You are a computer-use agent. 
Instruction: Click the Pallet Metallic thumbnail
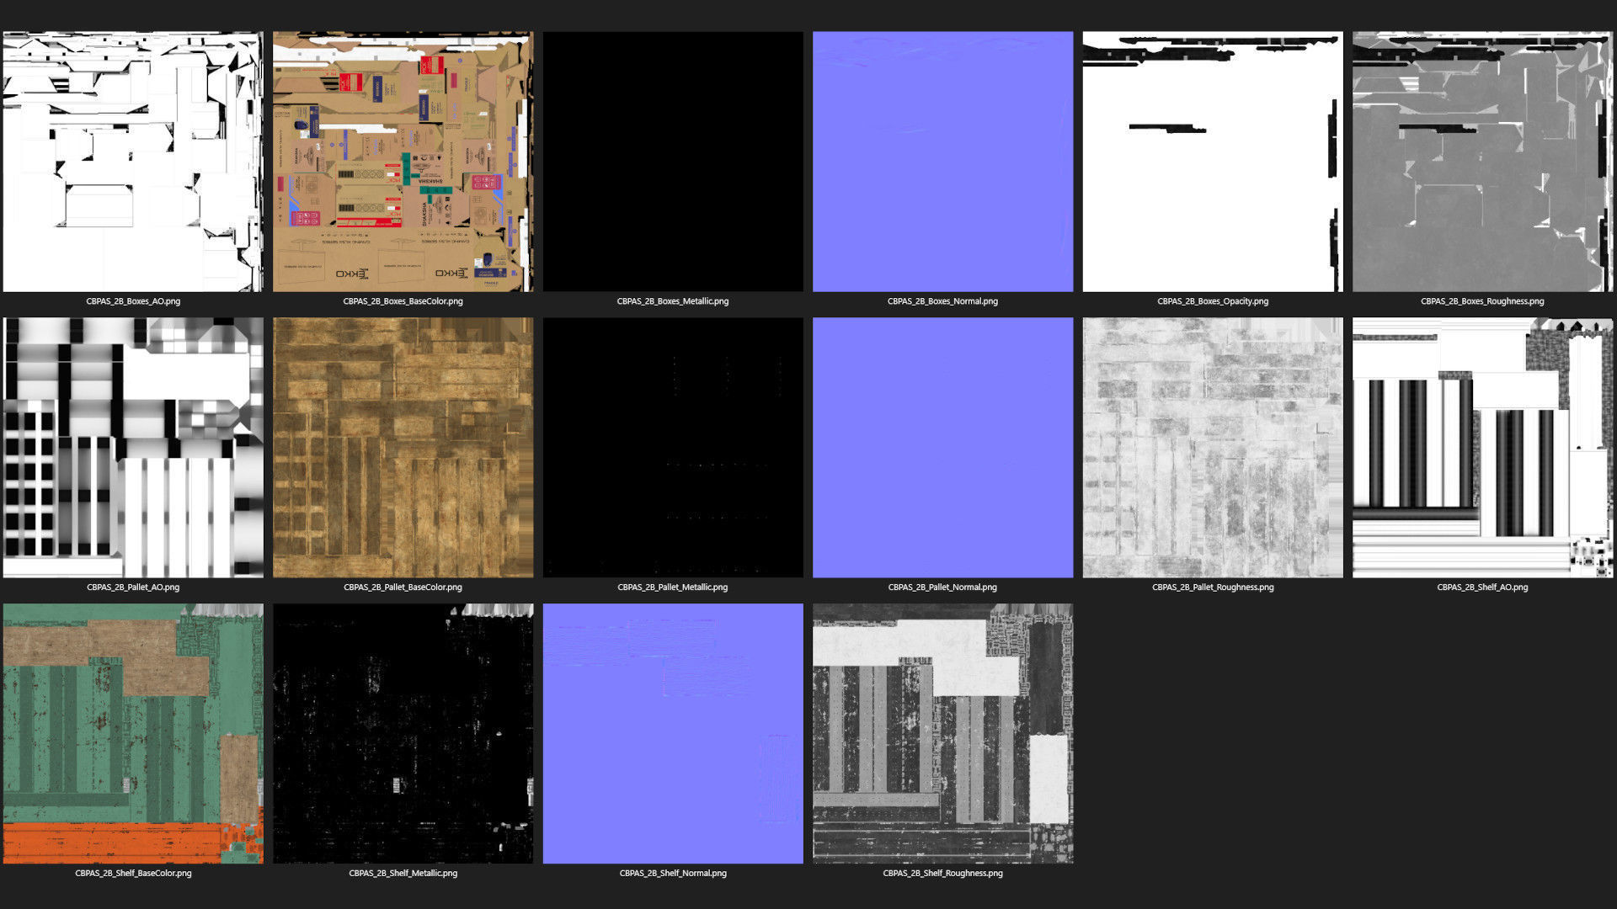(673, 448)
